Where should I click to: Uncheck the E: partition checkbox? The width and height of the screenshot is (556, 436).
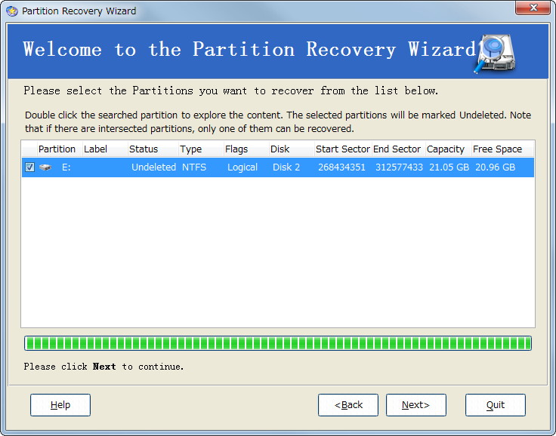pos(29,167)
